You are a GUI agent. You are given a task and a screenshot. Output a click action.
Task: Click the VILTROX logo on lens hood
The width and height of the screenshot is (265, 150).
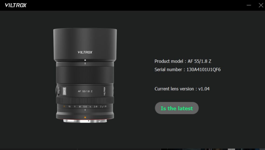(85, 52)
